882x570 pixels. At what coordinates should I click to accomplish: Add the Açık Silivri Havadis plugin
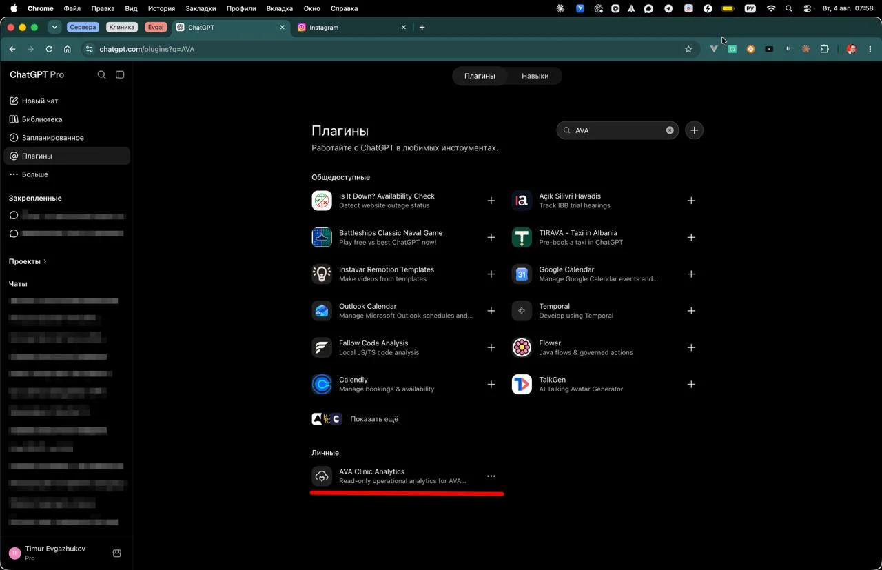pos(691,201)
